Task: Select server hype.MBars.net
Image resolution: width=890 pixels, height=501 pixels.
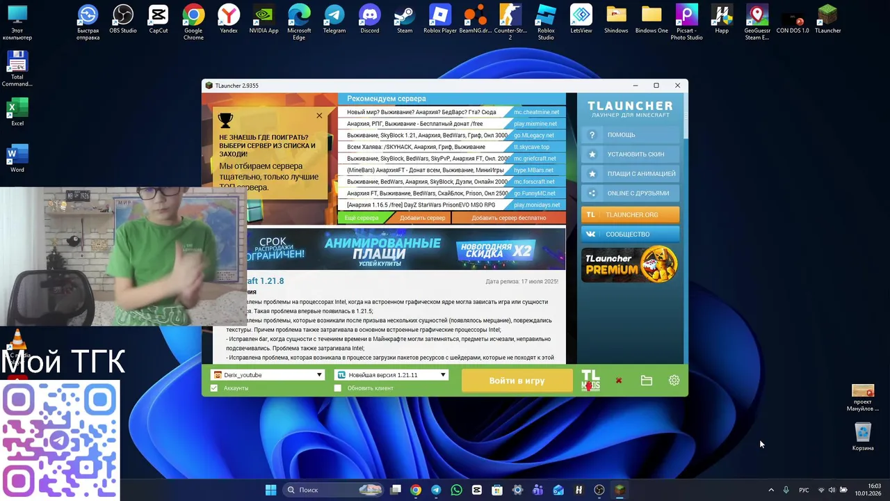Action: click(x=452, y=170)
